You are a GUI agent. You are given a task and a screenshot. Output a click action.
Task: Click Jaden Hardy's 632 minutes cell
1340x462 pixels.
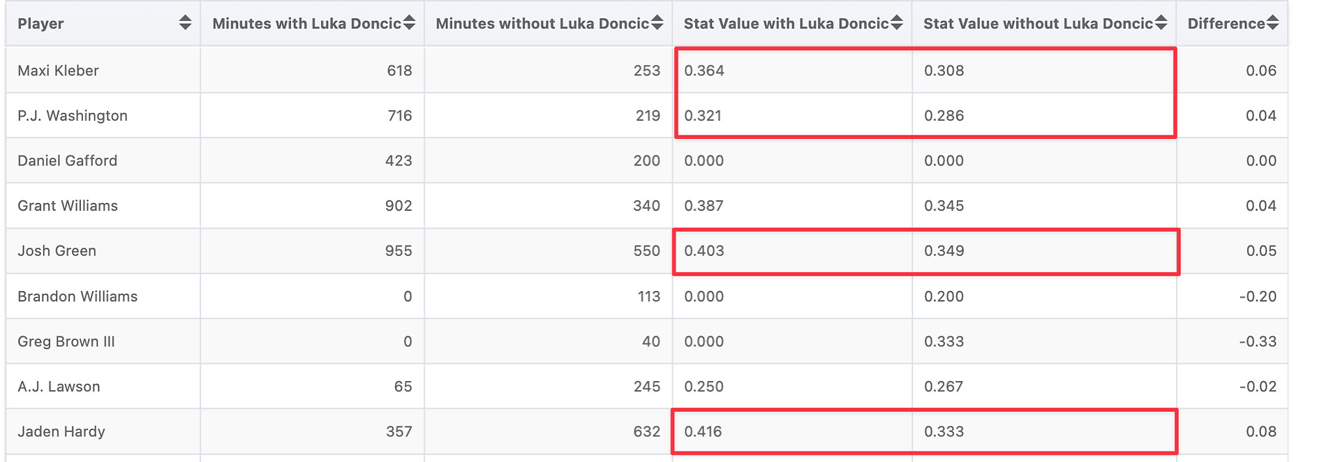coord(646,432)
